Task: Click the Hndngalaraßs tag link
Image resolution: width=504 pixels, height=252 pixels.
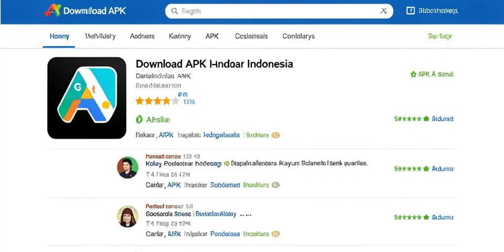Action: click(x=221, y=135)
